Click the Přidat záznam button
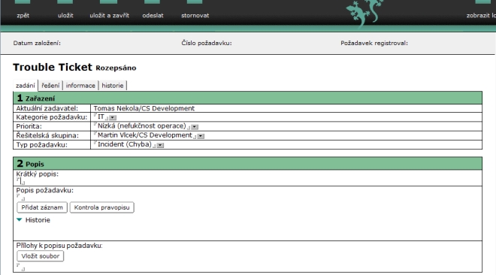This screenshot has height=275, width=496. click(42, 207)
